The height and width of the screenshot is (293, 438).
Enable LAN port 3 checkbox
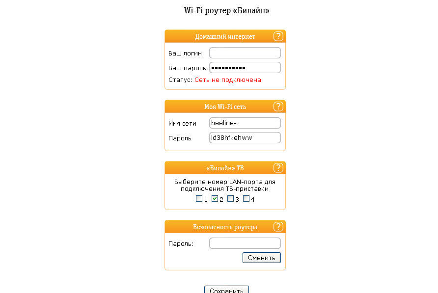[x=231, y=199]
